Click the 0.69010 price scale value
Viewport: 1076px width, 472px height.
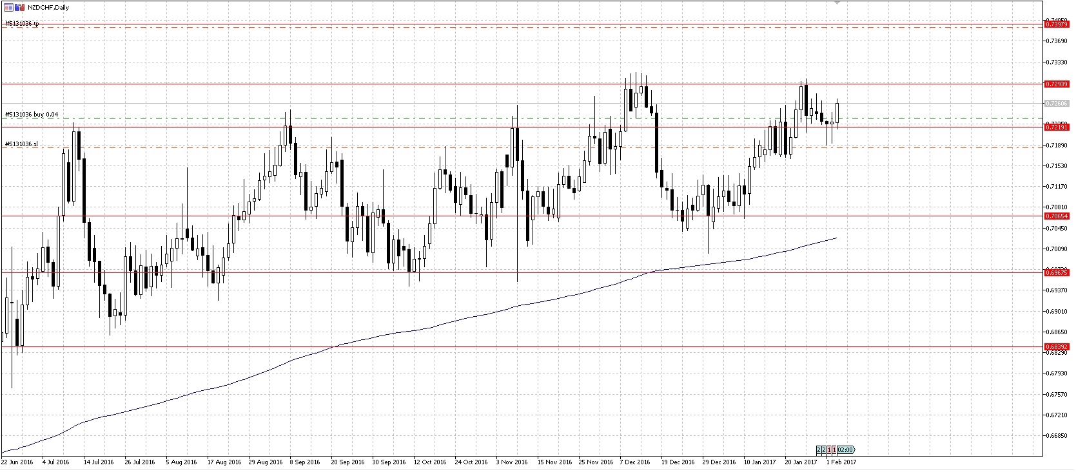coord(1057,312)
